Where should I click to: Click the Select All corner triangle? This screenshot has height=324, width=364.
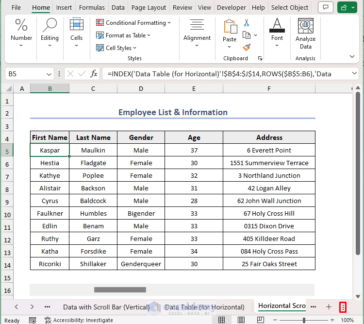point(9,88)
